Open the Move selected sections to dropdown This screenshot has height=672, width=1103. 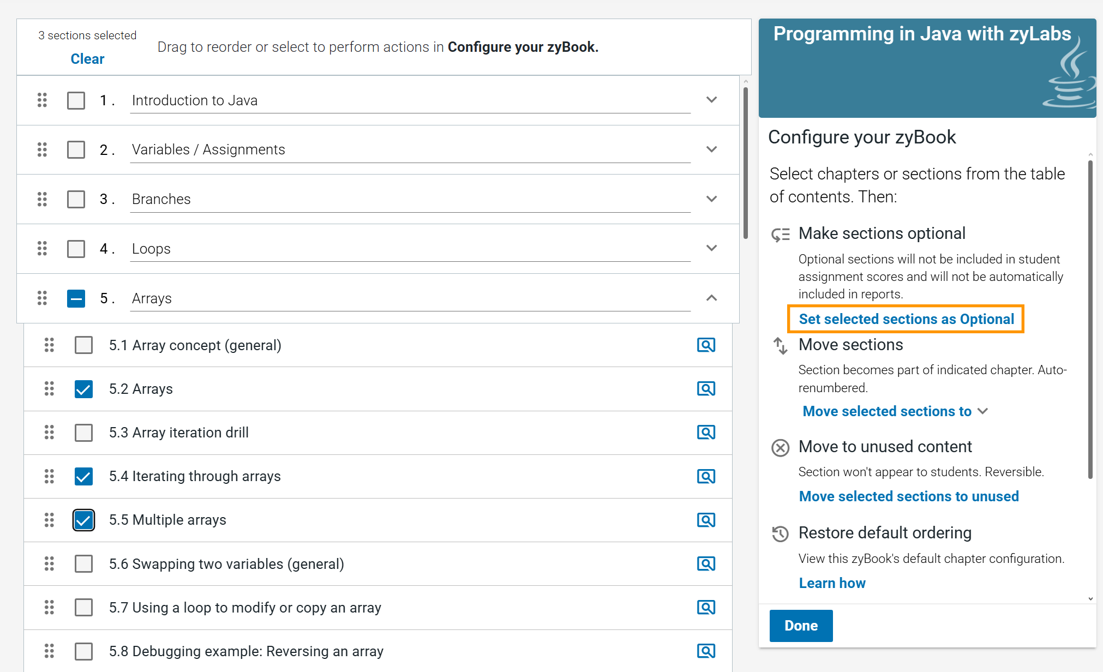click(x=895, y=411)
